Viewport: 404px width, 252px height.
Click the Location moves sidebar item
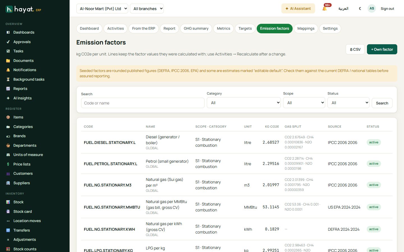tap(35, 221)
